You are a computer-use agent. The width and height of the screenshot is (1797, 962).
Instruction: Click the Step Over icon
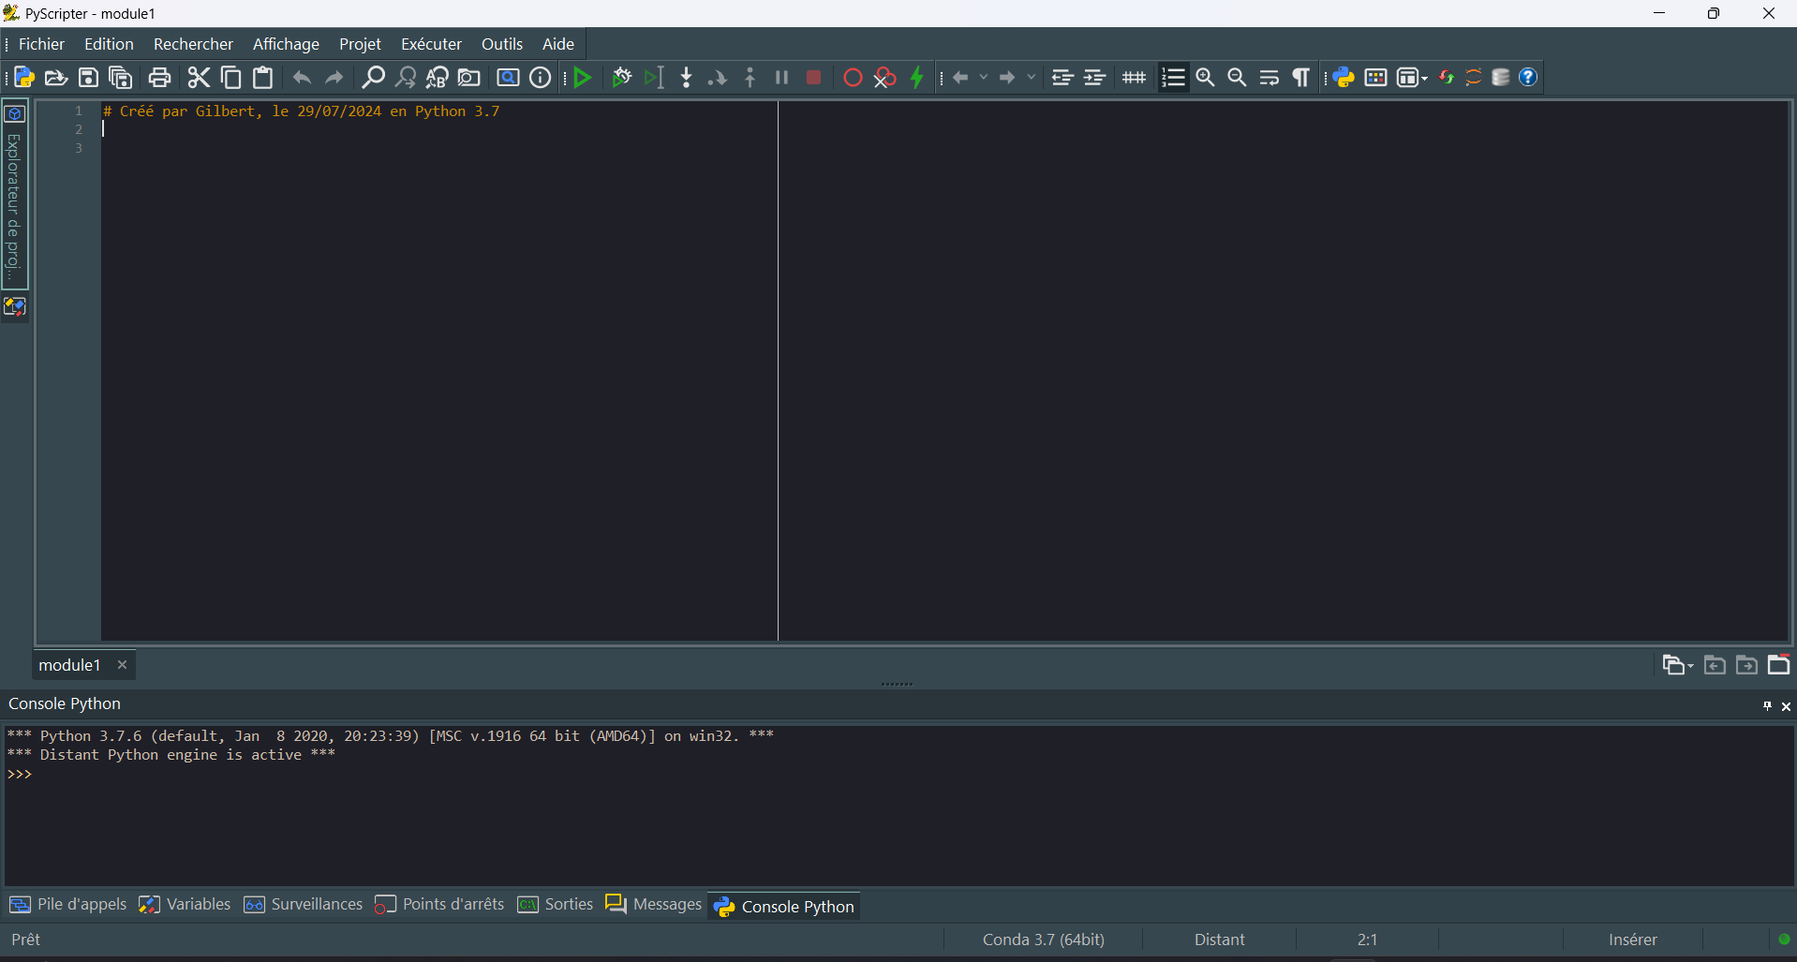(718, 78)
